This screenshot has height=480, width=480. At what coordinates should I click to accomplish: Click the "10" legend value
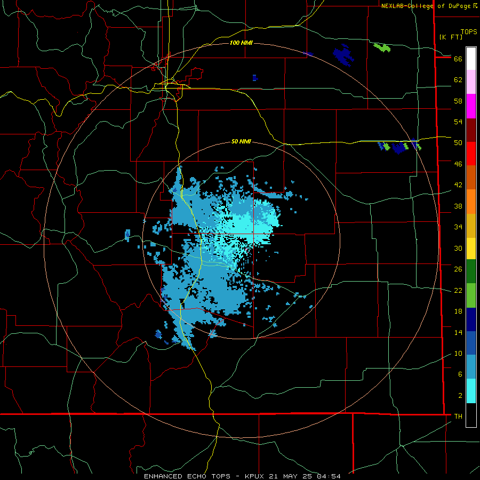458,354
